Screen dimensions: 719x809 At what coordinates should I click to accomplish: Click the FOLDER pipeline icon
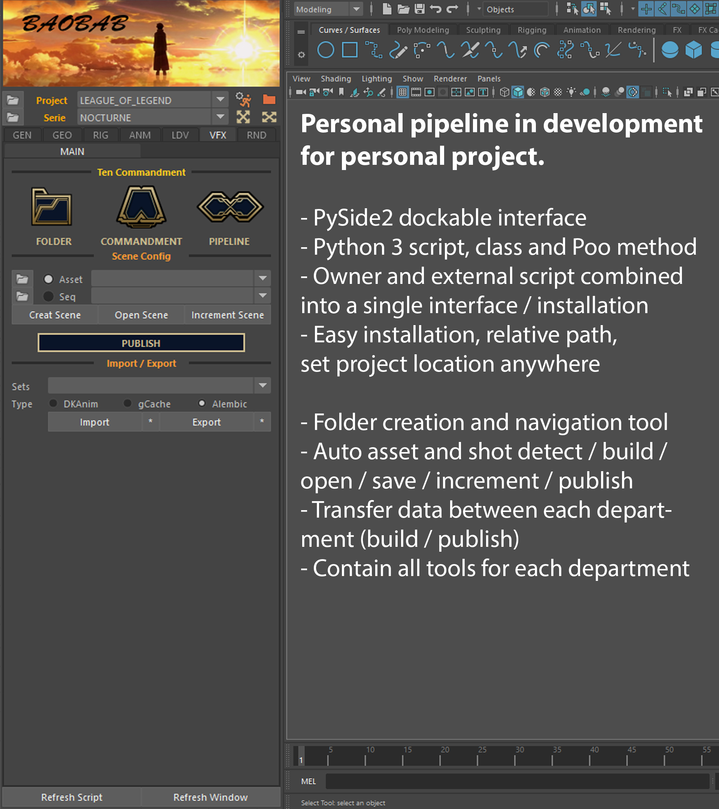51,207
